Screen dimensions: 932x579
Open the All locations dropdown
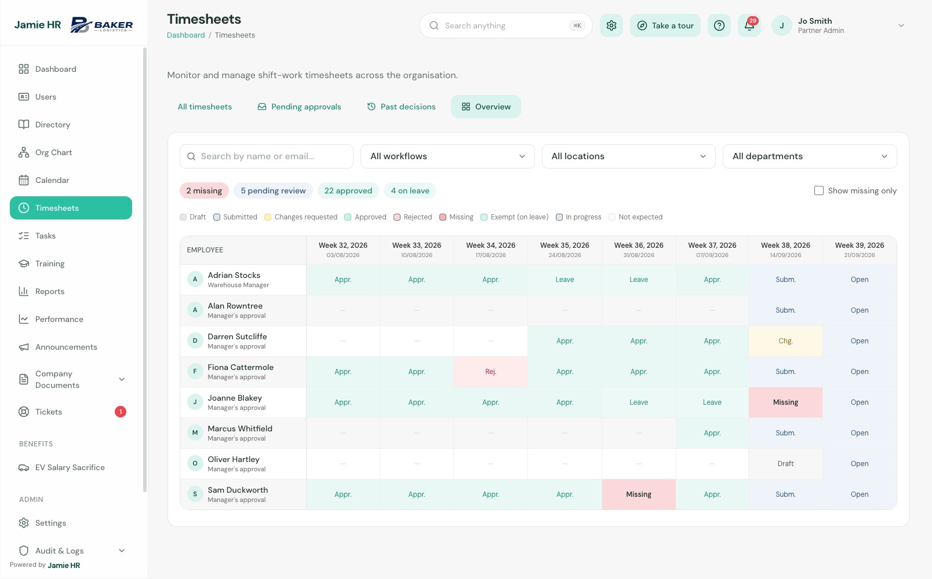click(x=629, y=156)
